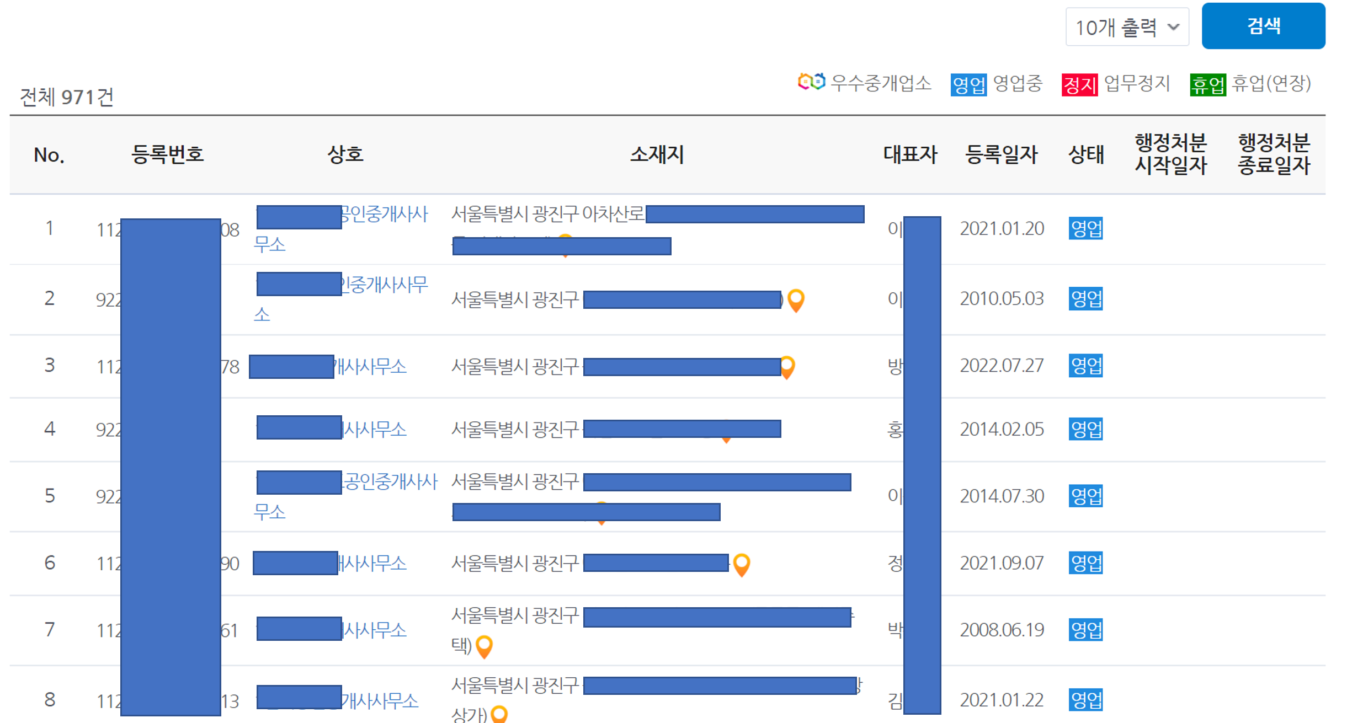The image size is (1347, 723).
Task: Click the map pin icon in row 6
Action: [x=742, y=565]
